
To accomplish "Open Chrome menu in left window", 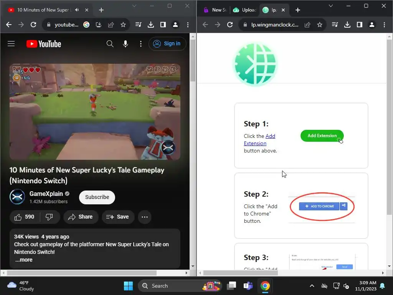I will [x=188, y=25].
